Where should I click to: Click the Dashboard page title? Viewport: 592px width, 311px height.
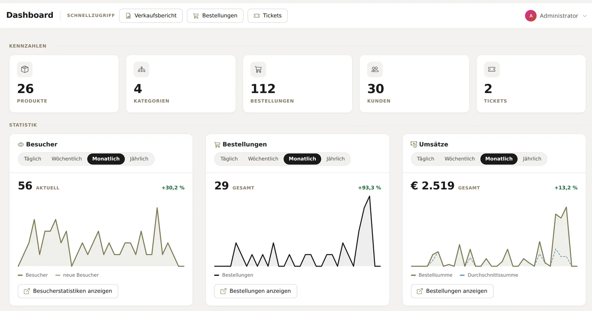click(30, 15)
